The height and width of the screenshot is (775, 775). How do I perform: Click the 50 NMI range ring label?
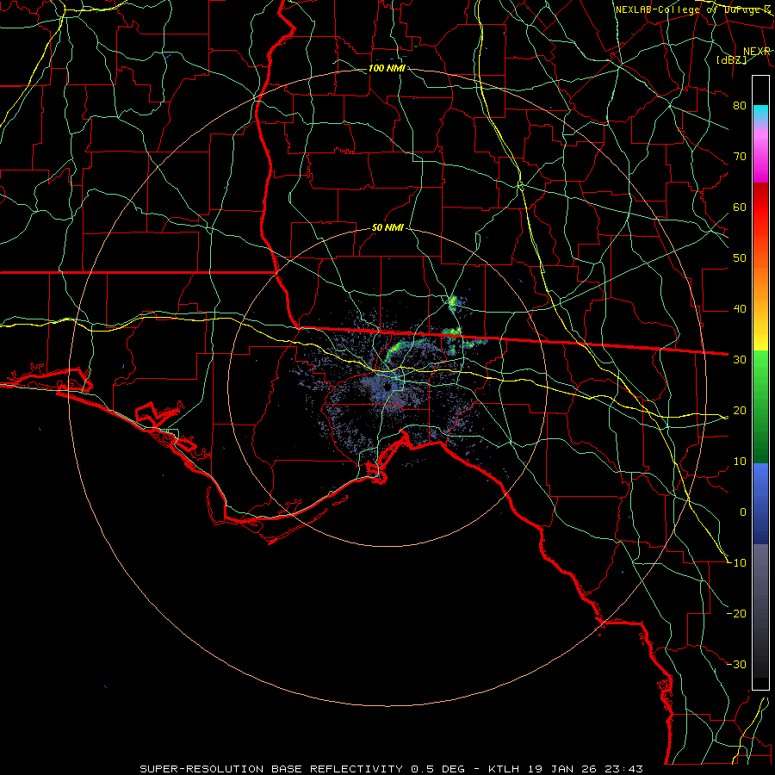(387, 228)
